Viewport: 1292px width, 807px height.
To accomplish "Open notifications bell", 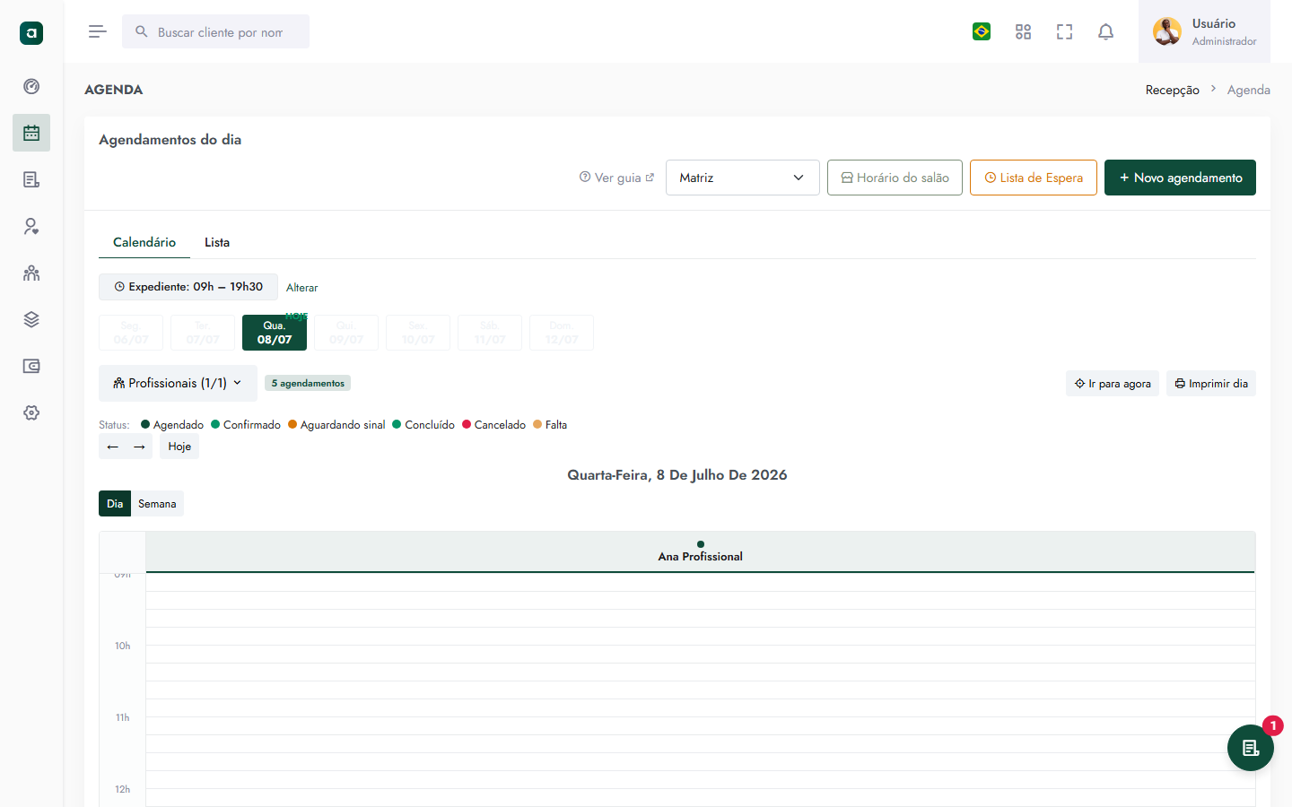I will pyautogui.click(x=1105, y=31).
